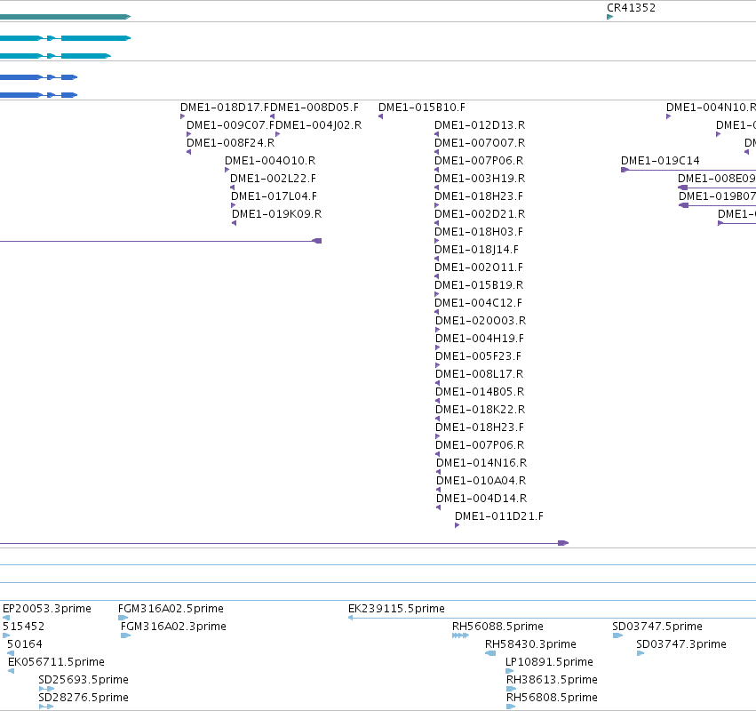Click arrow glyph under DME1-011D21.F
The height and width of the screenshot is (711, 756).
tap(458, 525)
